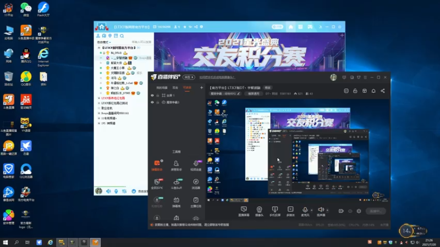Launch the 全民乐PK tool
The width and height of the screenshot is (440, 247).
point(157,184)
